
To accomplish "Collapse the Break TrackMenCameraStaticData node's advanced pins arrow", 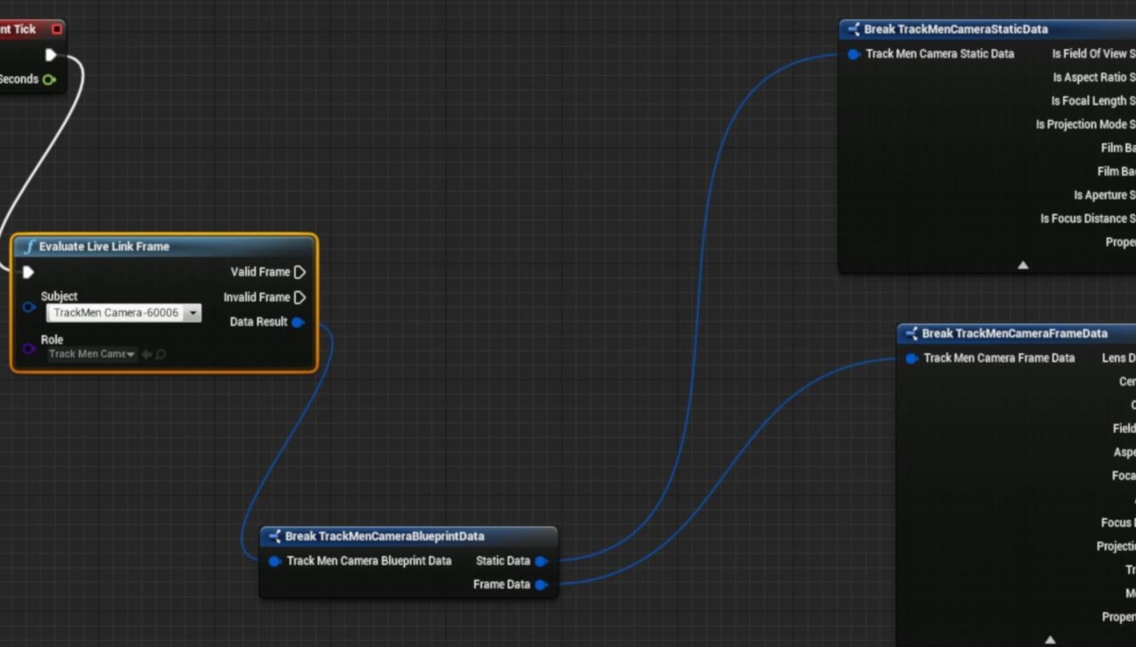I will 1022,264.
